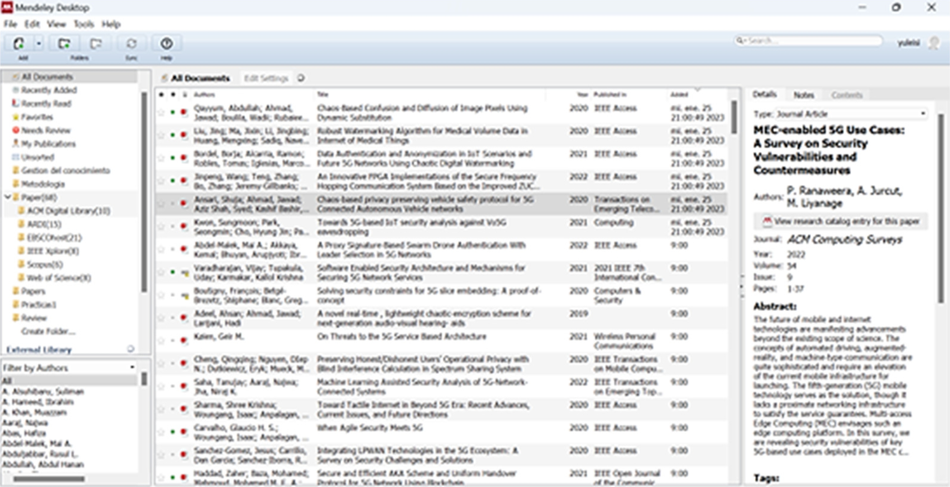The width and height of the screenshot is (950, 487).
Task: Open the Filter by Authors dropdown
Action: pos(132,367)
